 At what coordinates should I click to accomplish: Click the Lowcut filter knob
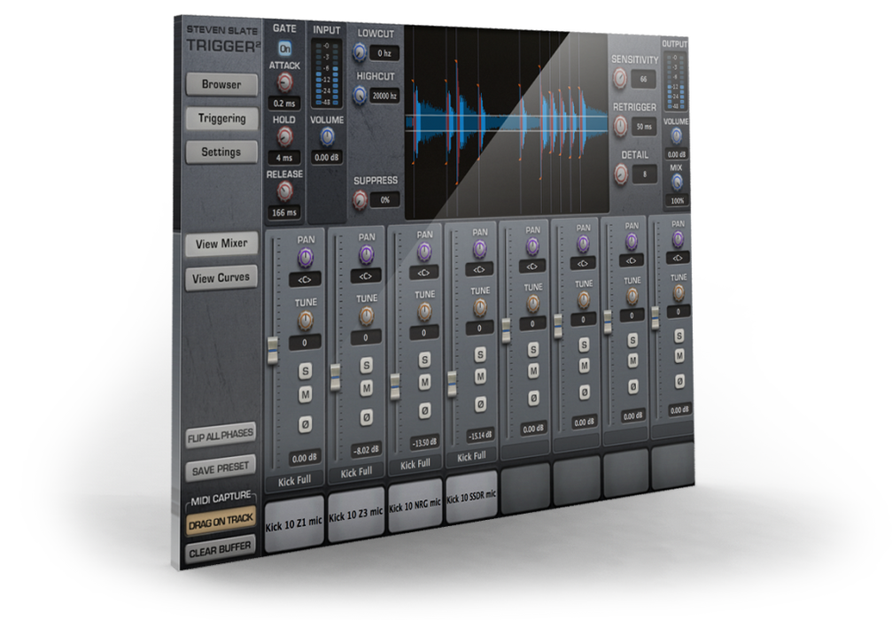point(358,53)
